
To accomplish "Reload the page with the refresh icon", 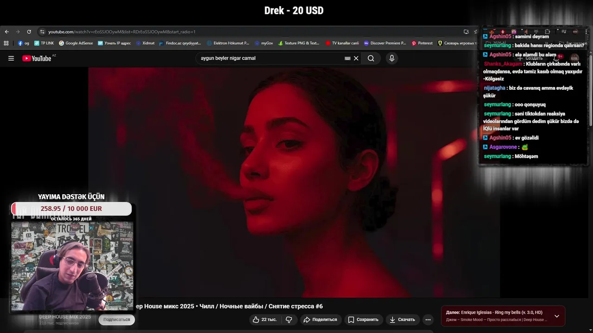I will pyautogui.click(x=29, y=32).
